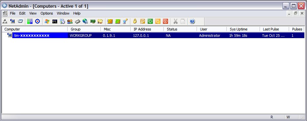Click the Administrator user cell

point(210,35)
